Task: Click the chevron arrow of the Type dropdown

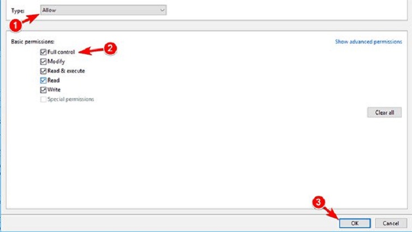Action: pyautogui.click(x=162, y=10)
